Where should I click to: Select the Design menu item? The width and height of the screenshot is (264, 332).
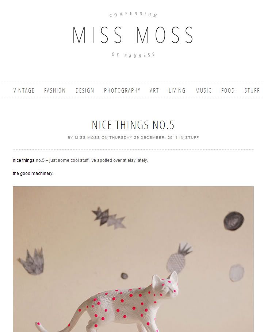point(85,90)
